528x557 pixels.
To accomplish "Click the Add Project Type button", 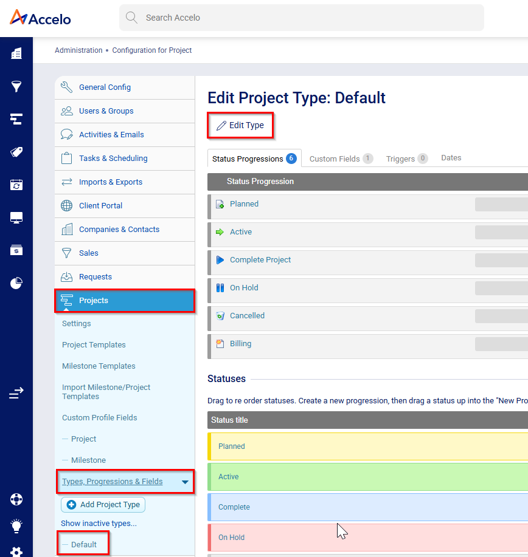I will tap(103, 505).
